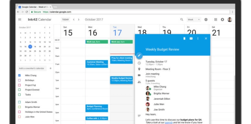Open Coffee with J event
Image resolution: width=251 pixels, height=124 pixels.
(x=97, y=118)
